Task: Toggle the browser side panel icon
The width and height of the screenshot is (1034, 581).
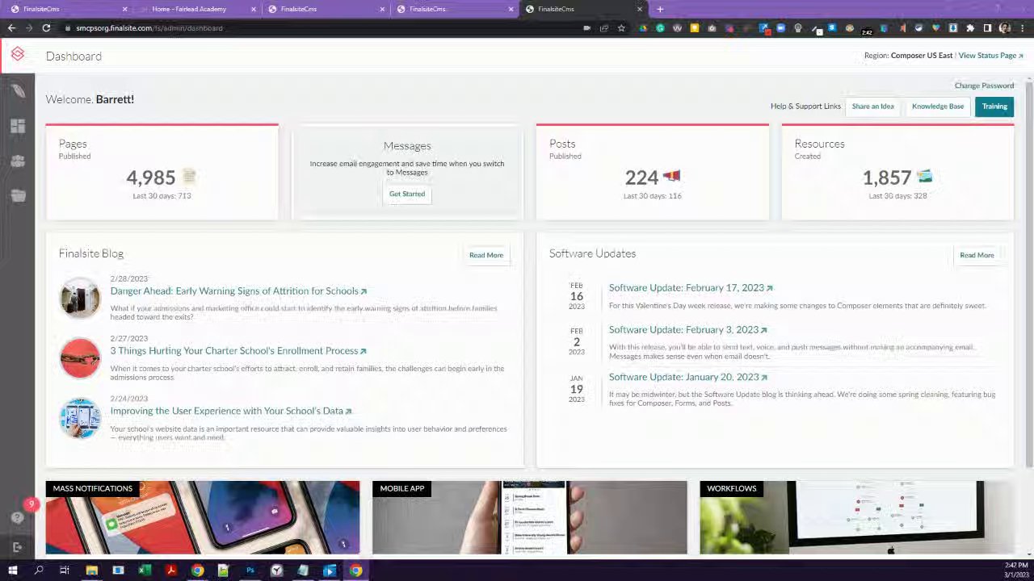Action: [987, 28]
